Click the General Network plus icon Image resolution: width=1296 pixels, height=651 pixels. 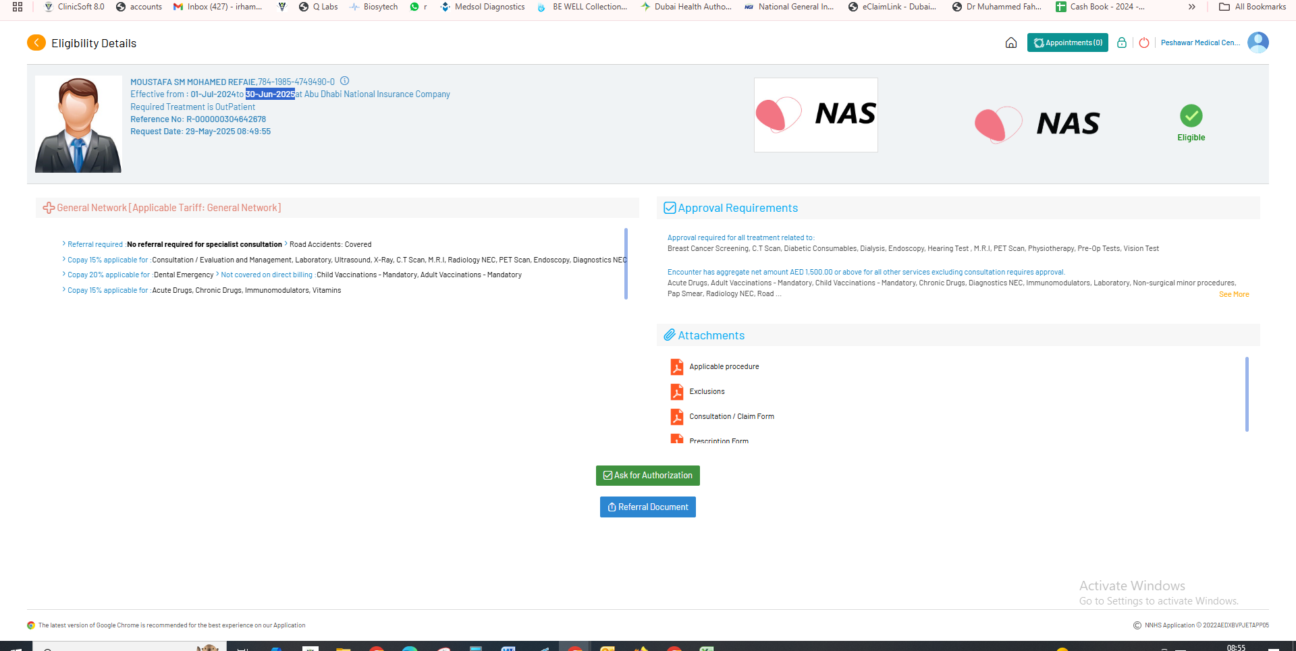pyautogui.click(x=49, y=208)
